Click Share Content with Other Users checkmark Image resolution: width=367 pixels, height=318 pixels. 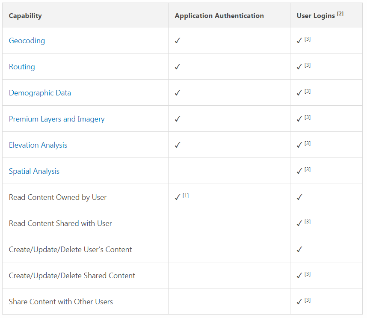point(299,302)
